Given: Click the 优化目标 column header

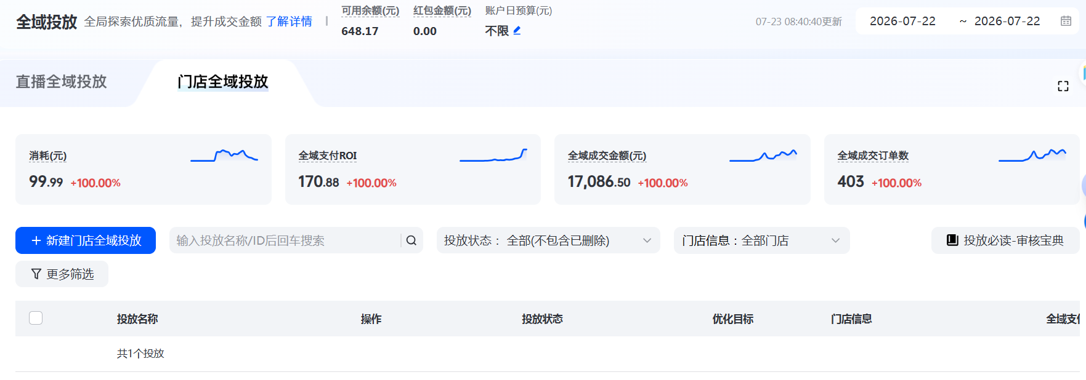Looking at the screenshot, I should (x=733, y=319).
